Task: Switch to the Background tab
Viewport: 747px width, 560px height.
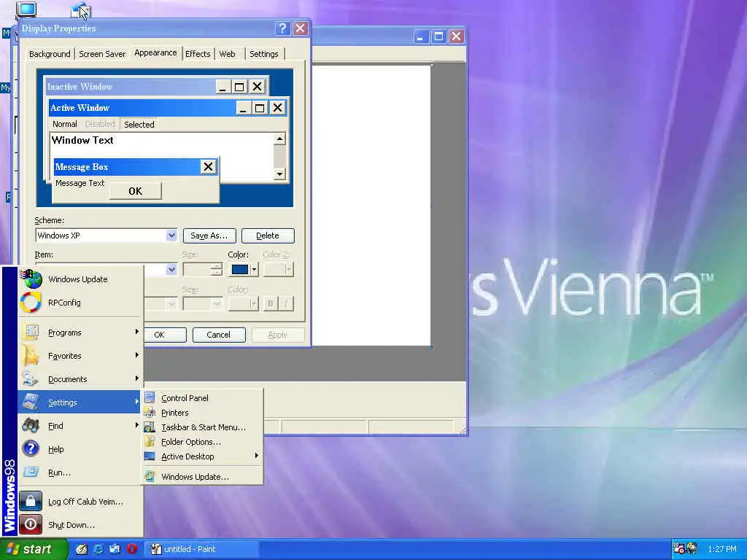Action: [50, 54]
